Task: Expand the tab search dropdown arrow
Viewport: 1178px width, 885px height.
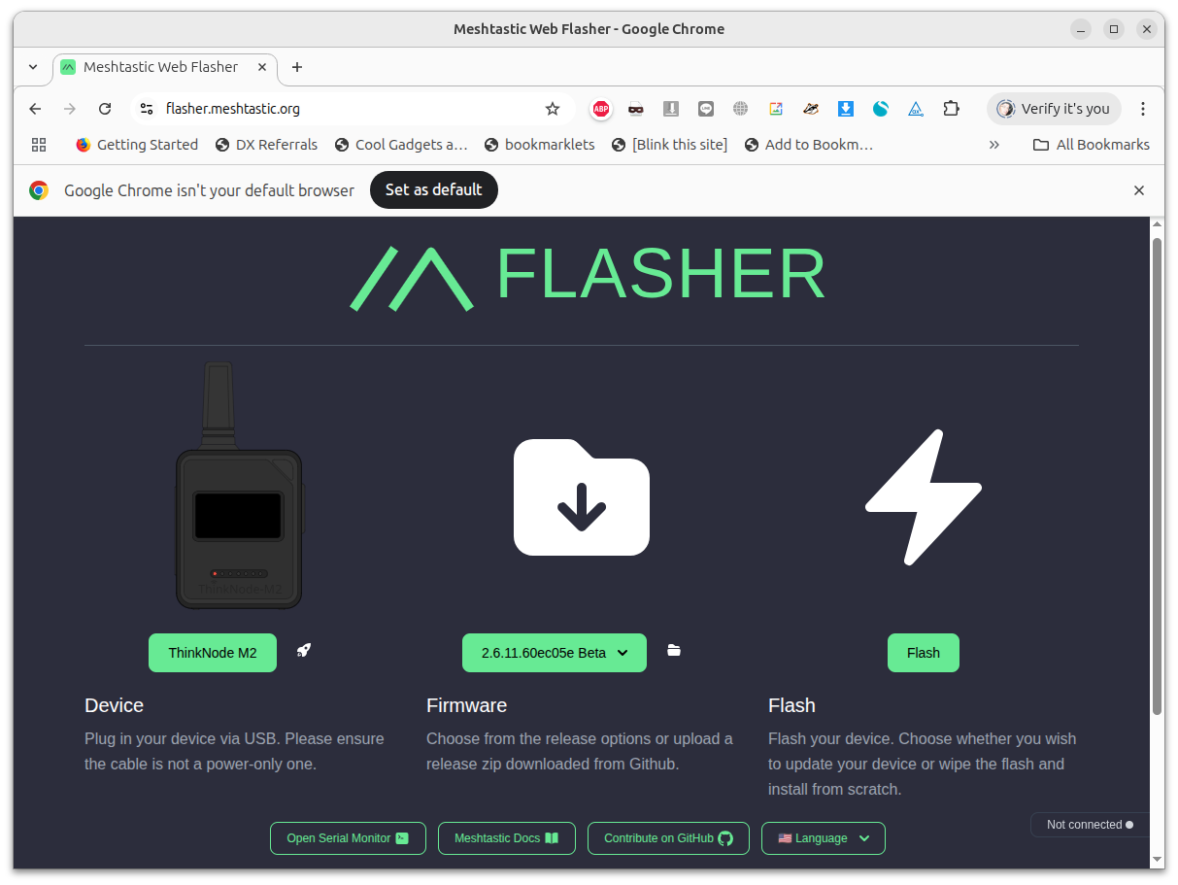Action: pos(33,67)
